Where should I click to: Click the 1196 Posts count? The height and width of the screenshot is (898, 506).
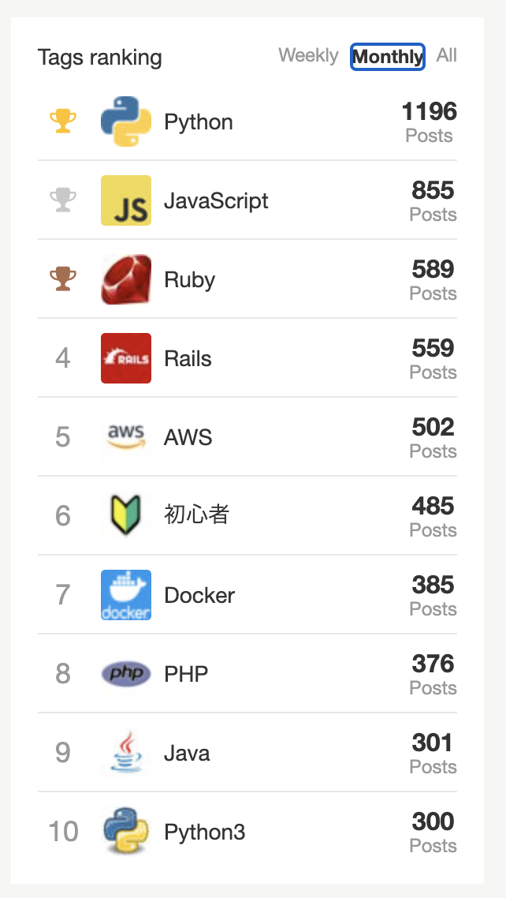point(429,122)
